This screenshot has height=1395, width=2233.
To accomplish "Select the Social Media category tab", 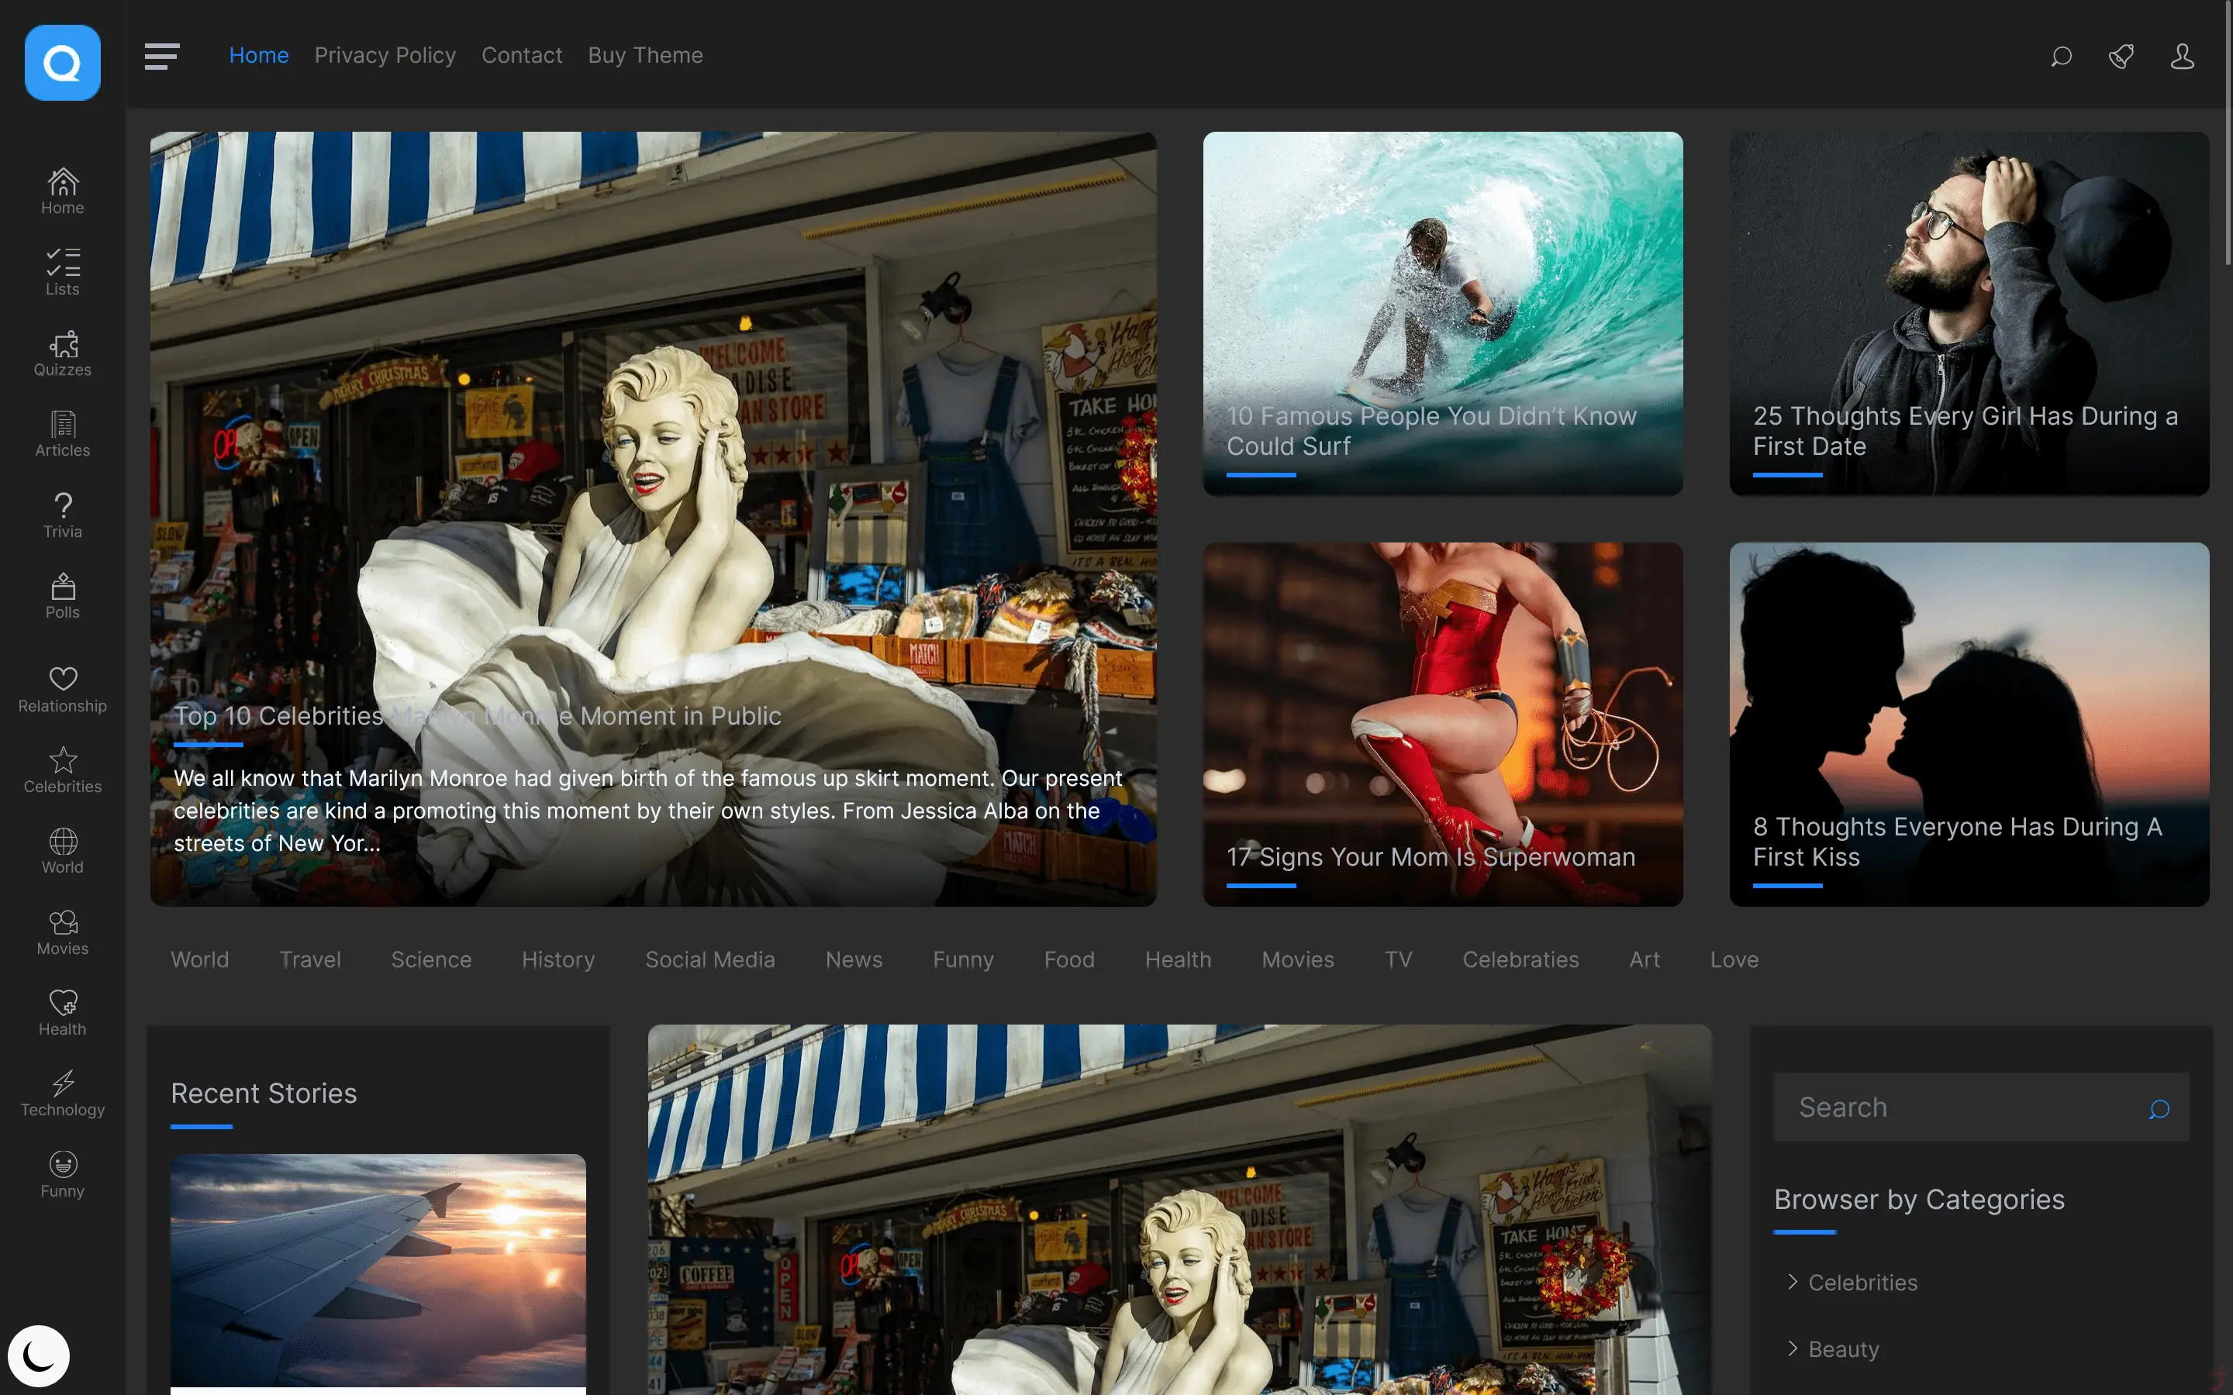I will click(x=709, y=959).
